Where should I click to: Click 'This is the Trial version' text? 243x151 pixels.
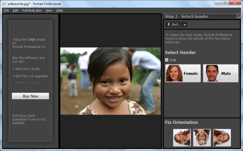(29, 43)
